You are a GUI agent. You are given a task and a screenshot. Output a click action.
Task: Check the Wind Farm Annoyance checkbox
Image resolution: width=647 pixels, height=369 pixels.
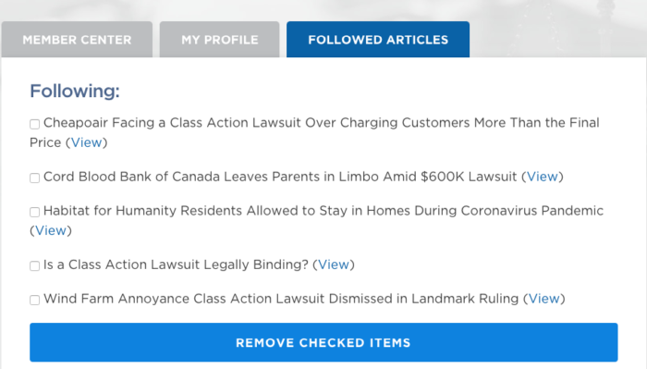click(35, 300)
